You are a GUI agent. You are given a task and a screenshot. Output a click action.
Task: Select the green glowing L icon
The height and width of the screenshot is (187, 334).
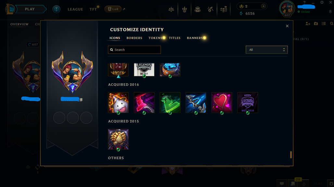click(170, 103)
